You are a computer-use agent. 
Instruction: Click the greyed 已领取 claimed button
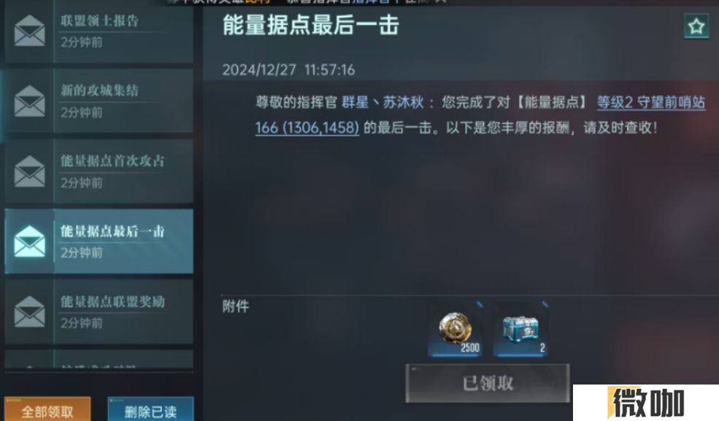488,384
